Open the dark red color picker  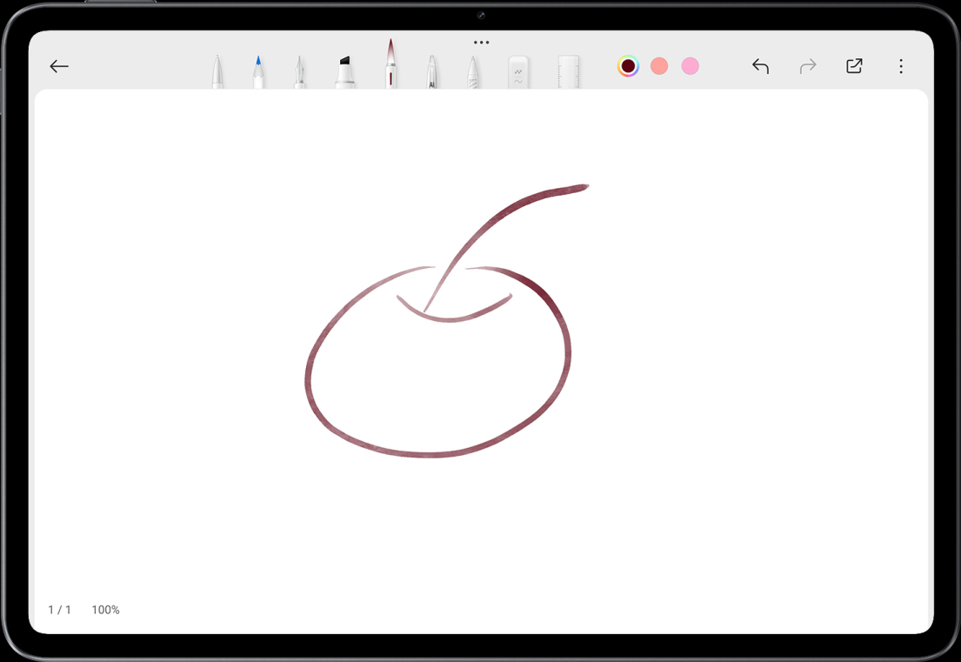click(x=628, y=66)
